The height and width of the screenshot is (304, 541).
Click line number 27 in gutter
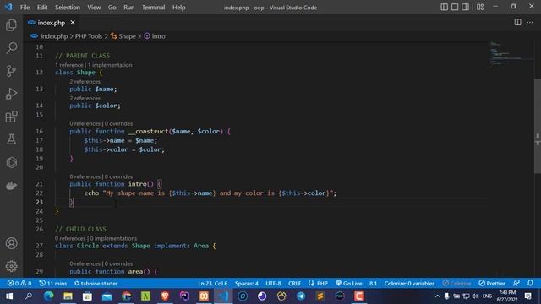pyautogui.click(x=40, y=246)
